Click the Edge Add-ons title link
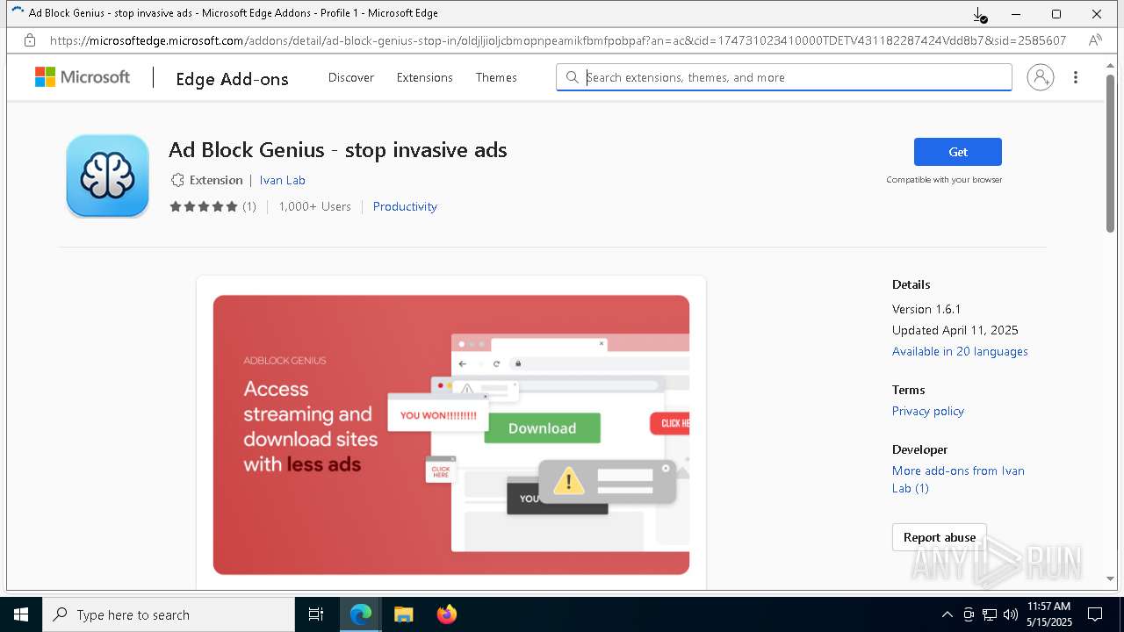The image size is (1124, 632). coord(232,79)
